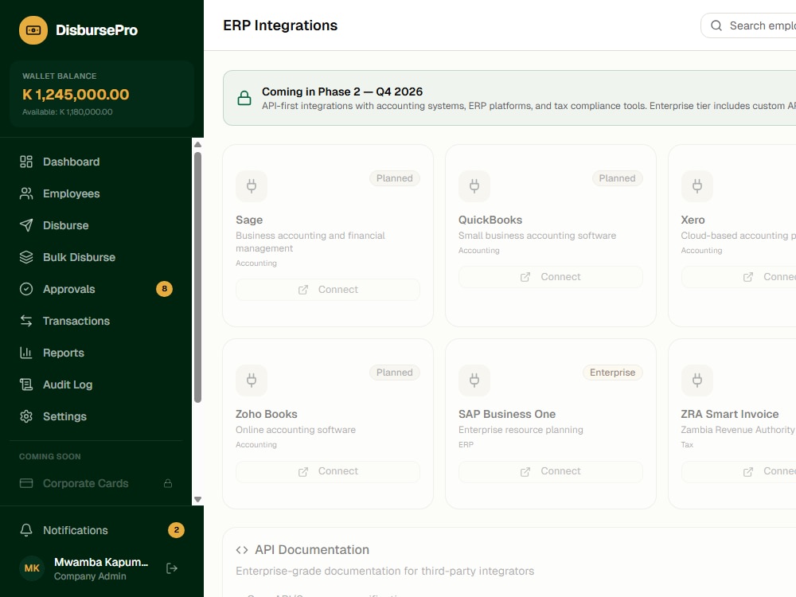Image resolution: width=796 pixels, height=597 pixels.
Task: Click the Notifications badge showing 2
Action: pos(176,530)
